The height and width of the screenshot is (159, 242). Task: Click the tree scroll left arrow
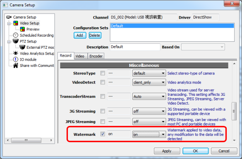click(x=8, y=140)
